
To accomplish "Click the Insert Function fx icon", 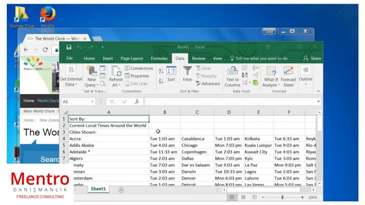I will (137, 101).
